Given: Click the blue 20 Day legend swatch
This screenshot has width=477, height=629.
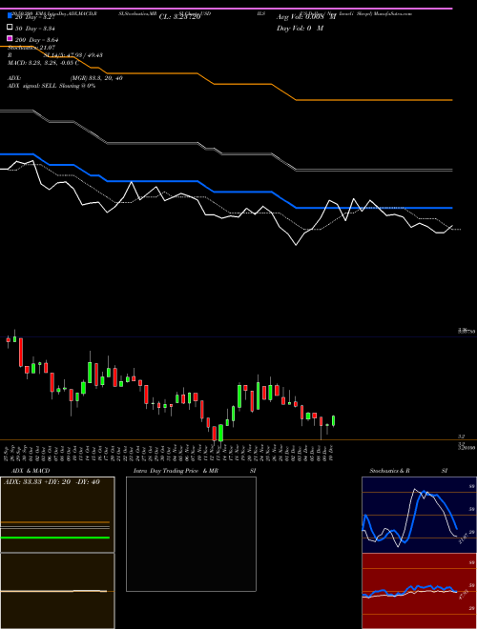Looking at the screenshot, I should coord(10,15).
